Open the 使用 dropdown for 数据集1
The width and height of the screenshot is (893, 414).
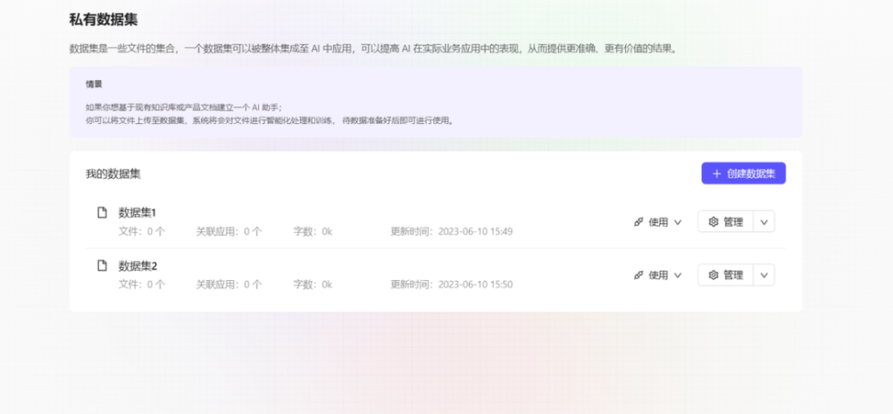click(x=658, y=222)
